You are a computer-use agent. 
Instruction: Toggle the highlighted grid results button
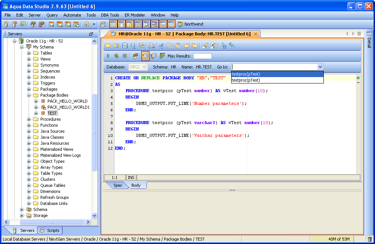(145, 56)
